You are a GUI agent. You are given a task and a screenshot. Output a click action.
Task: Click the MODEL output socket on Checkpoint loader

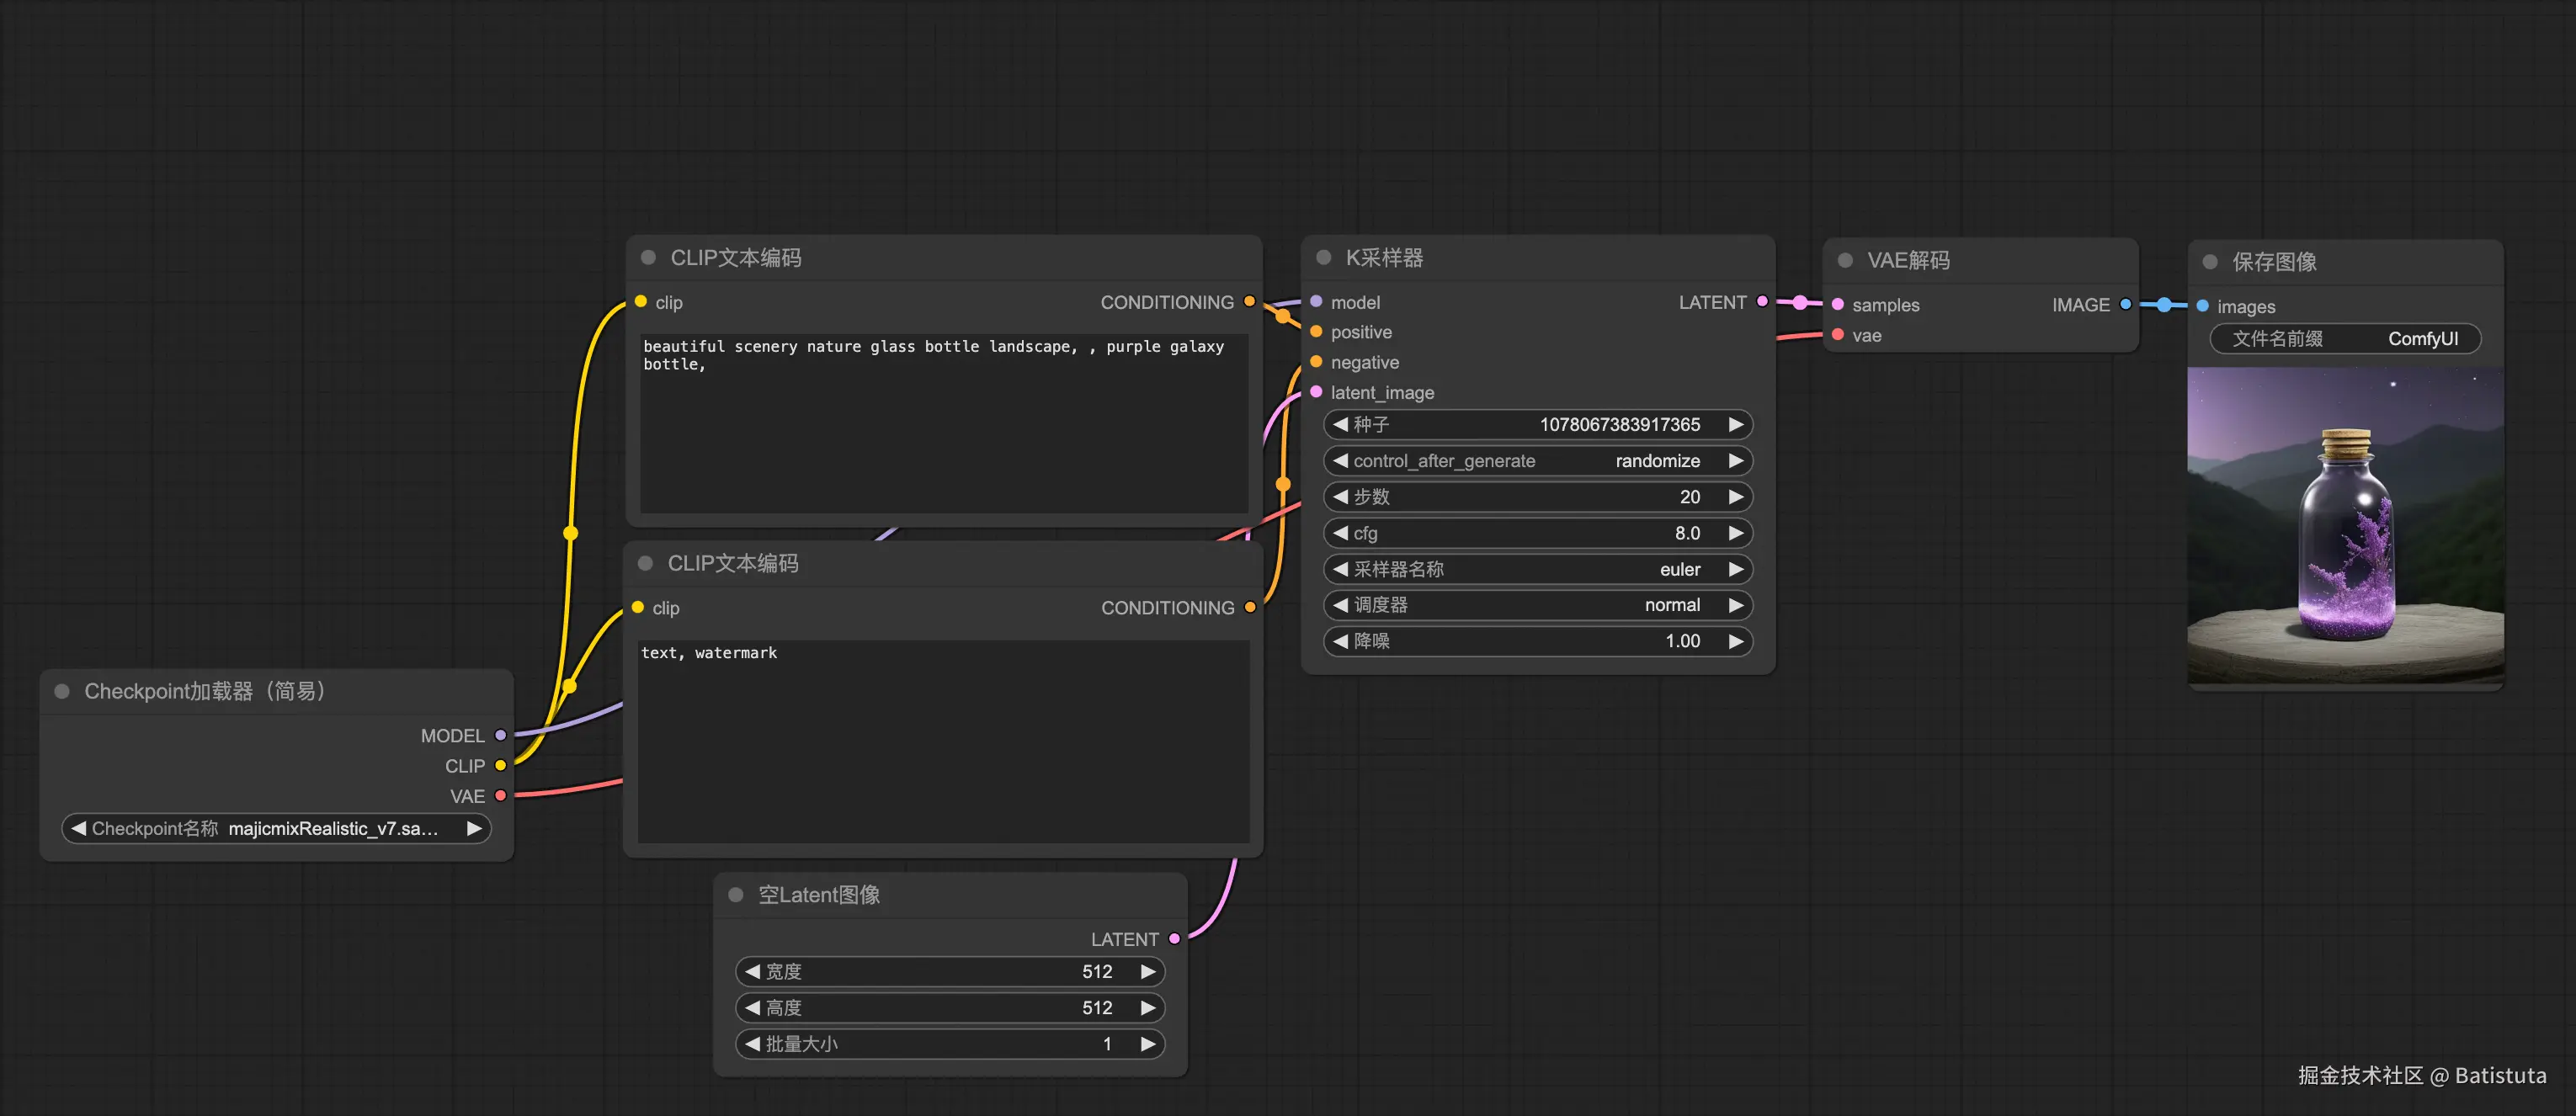pos(500,735)
